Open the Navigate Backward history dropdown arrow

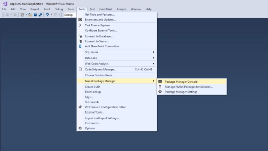pyautogui.click(x=11, y=15)
